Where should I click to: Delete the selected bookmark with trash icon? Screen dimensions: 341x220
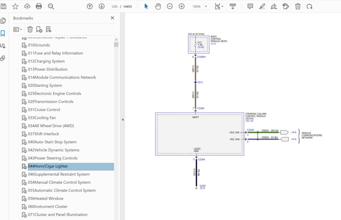point(30,29)
